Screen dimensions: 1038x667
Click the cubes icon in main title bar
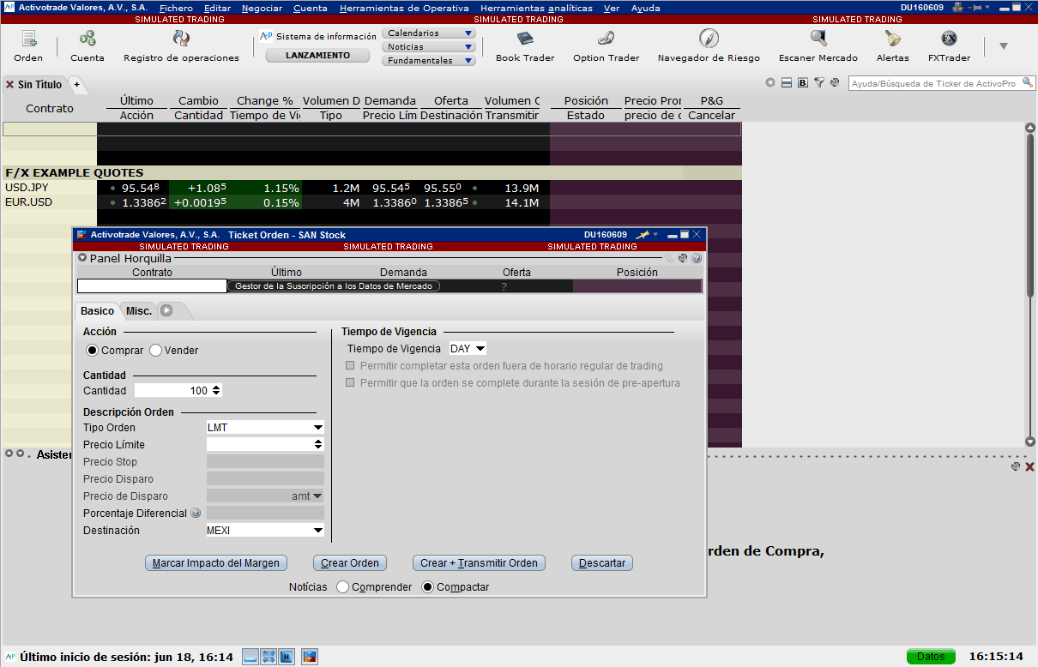coord(957,8)
